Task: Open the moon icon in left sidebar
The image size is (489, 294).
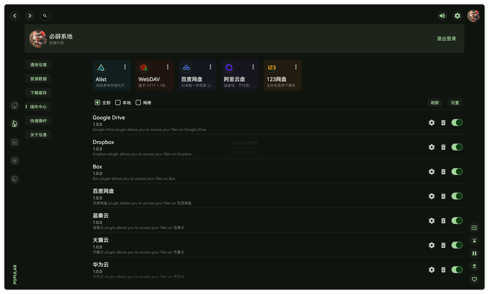Action: coord(15,179)
